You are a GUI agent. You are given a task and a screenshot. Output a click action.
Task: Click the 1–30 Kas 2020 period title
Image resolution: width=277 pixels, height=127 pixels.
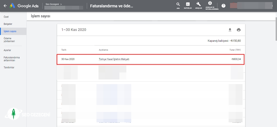pyautogui.click(x=74, y=30)
